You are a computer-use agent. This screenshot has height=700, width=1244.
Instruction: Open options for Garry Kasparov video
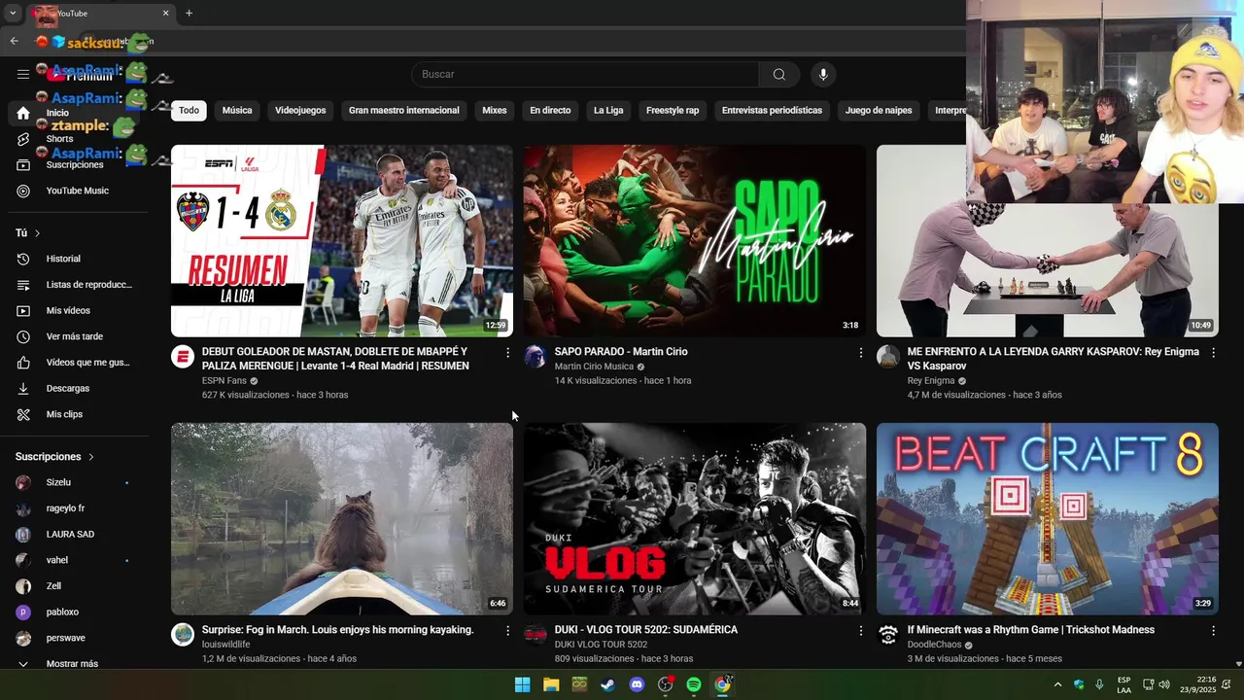pos(1213,353)
